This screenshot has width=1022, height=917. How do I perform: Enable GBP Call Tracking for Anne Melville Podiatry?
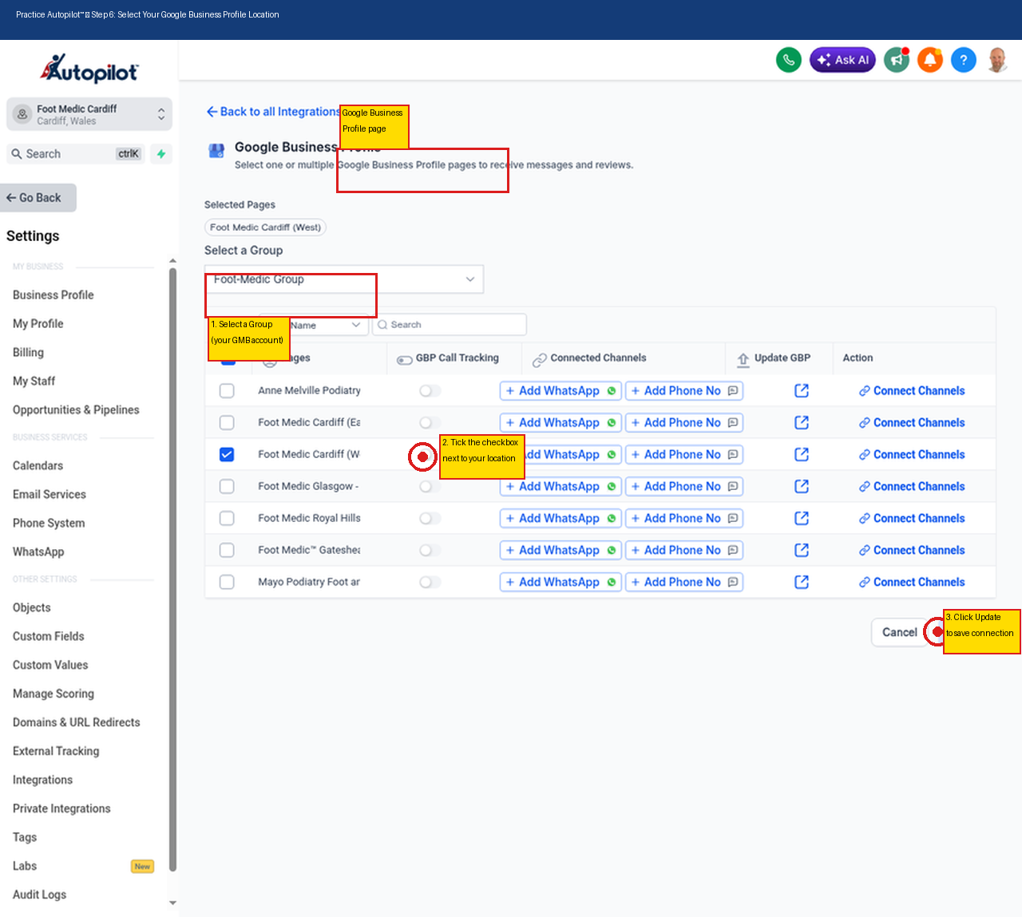[x=430, y=391]
